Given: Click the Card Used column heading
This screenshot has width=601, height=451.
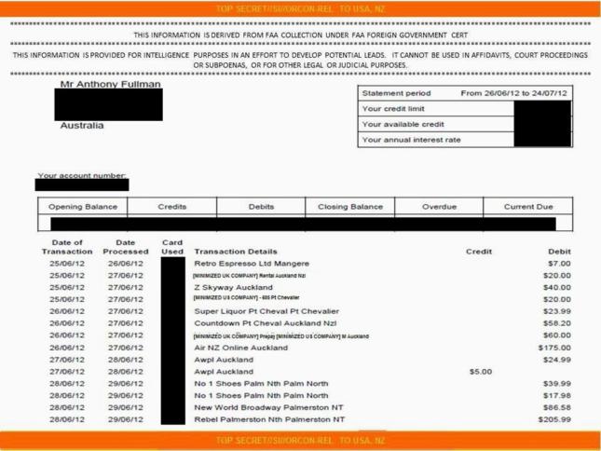Looking at the screenshot, I should click(x=172, y=247).
